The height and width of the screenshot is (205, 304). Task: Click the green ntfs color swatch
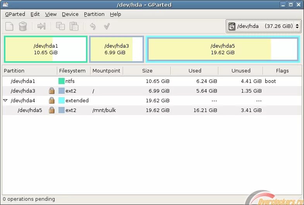[x=62, y=81]
